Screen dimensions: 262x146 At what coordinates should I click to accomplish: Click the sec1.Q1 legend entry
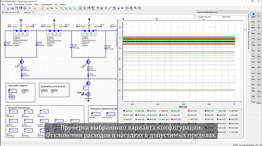coord(128,111)
